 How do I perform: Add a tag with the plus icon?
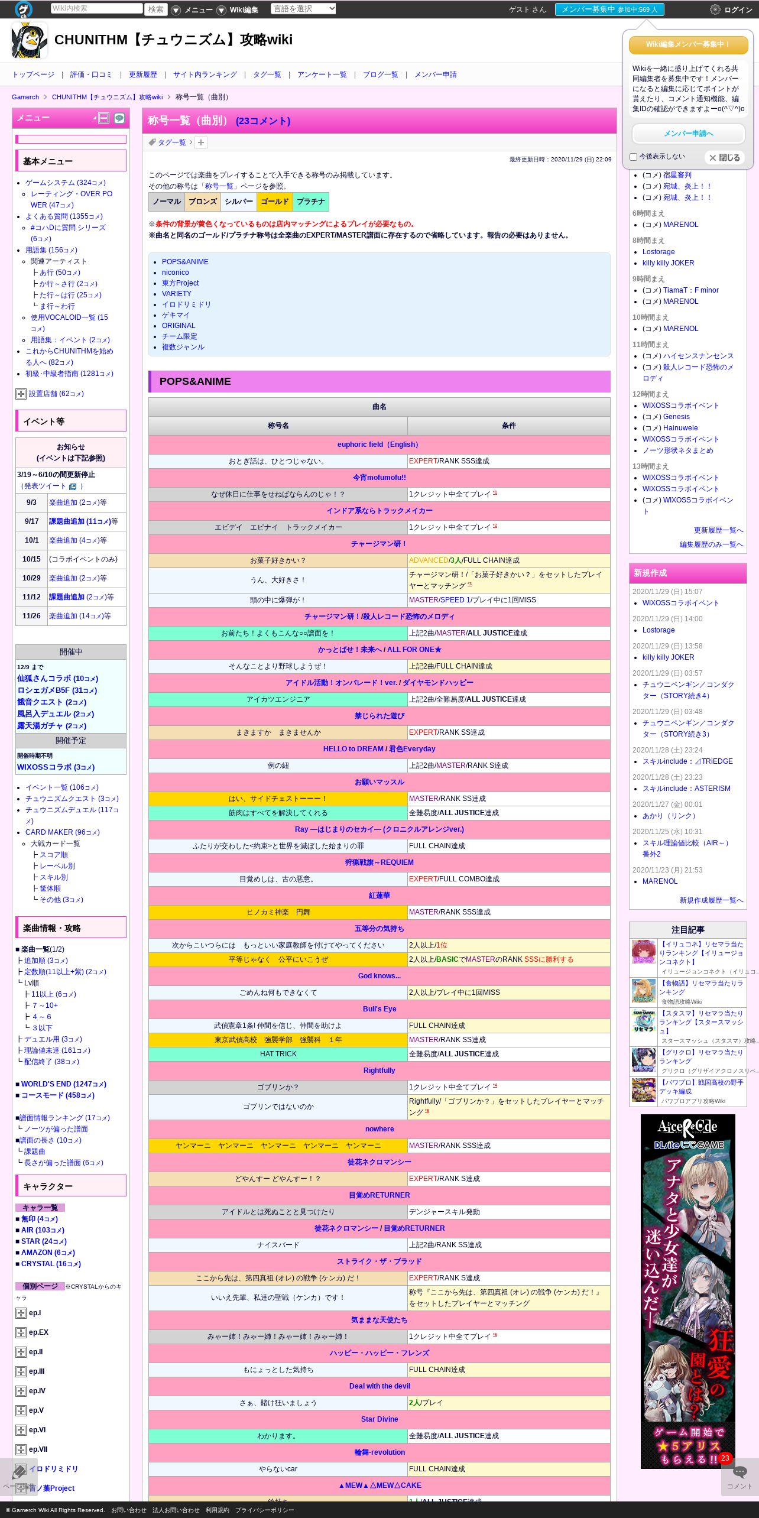(201, 142)
